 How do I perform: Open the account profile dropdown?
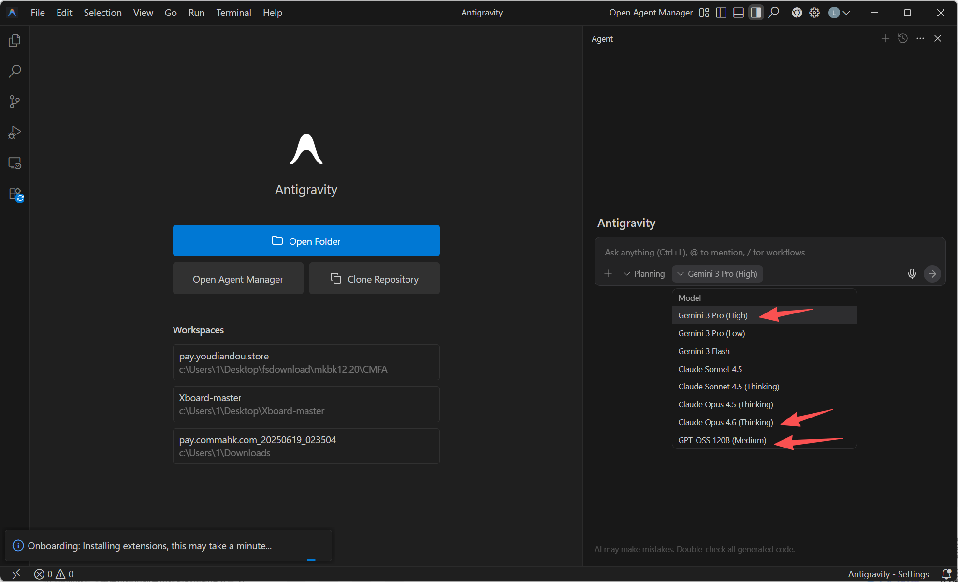(x=839, y=13)
